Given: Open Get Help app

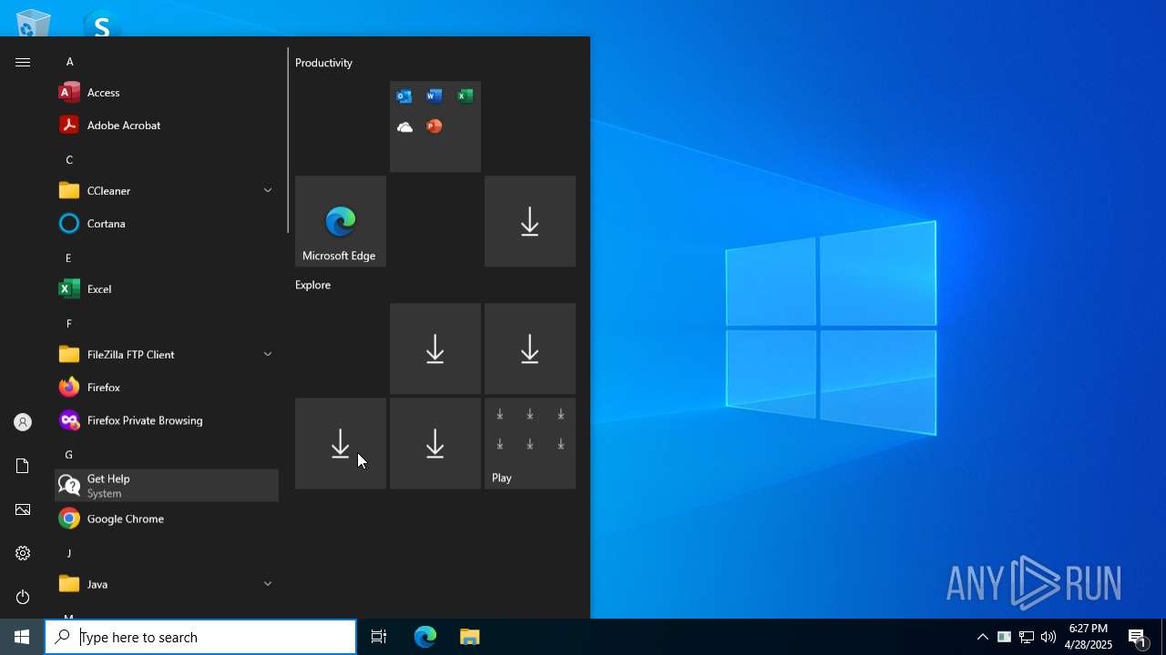Looking at the screenshot, I should pyautogui.click(x=167, y=485).
